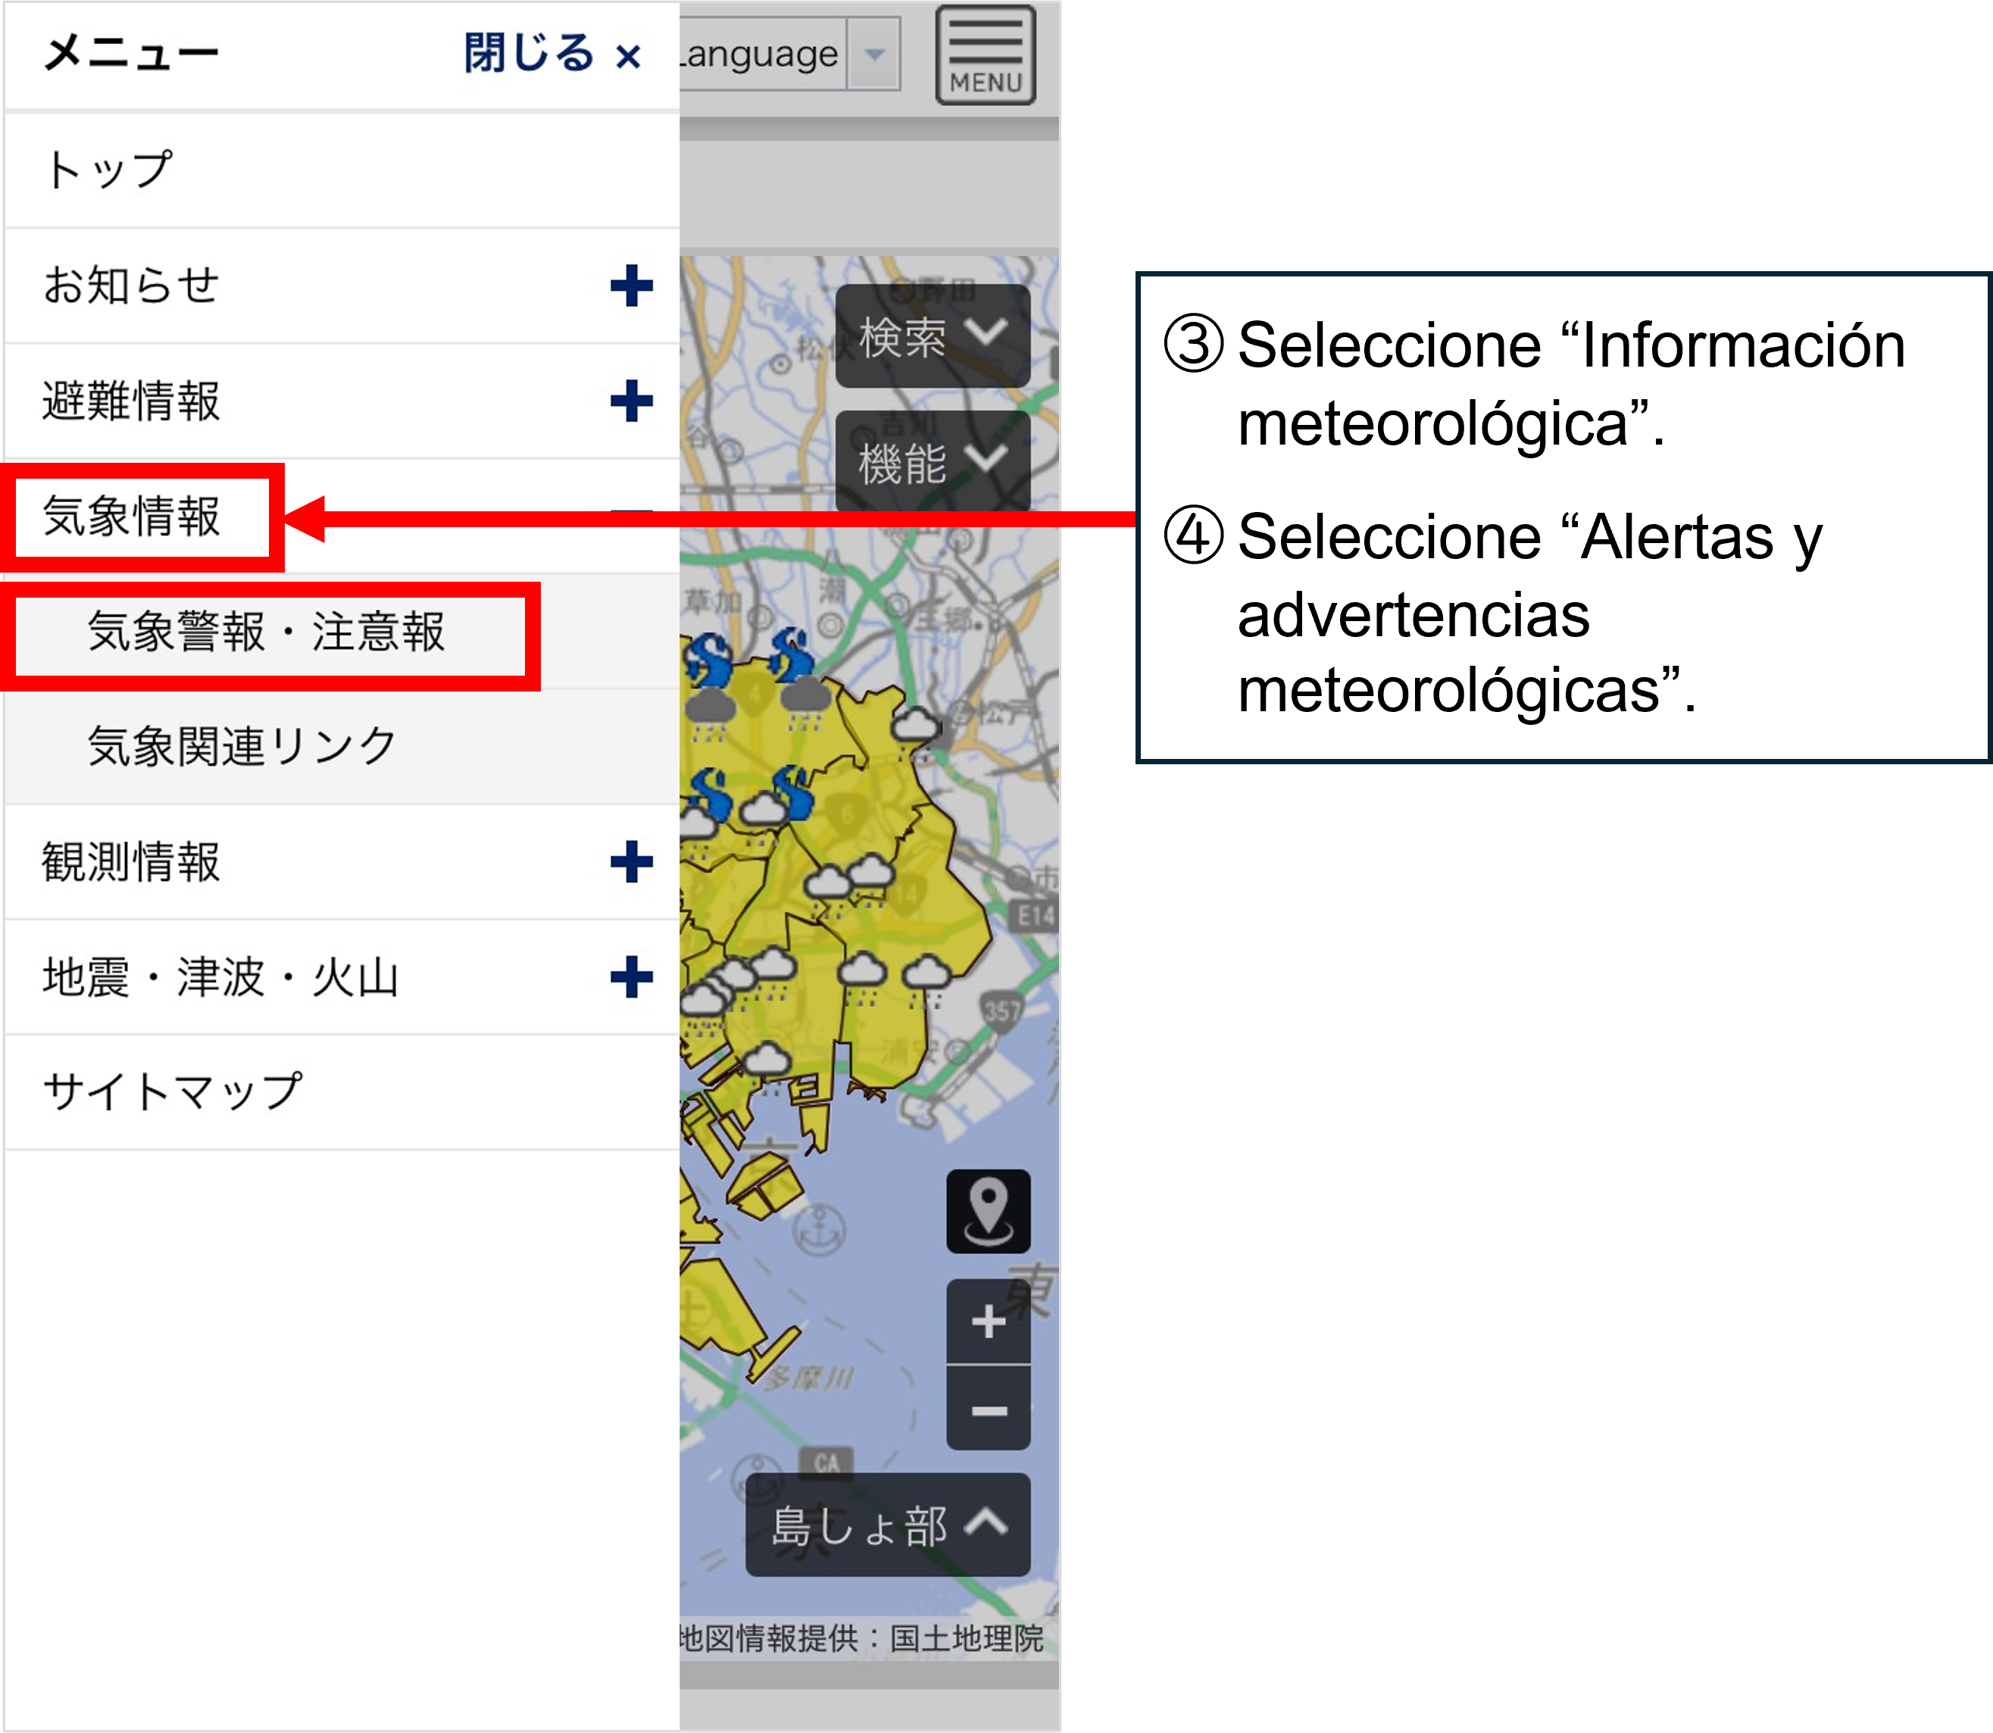Open 気象関連リンク submenu item
1993x1733 pixels.
(x=242, y=747)
